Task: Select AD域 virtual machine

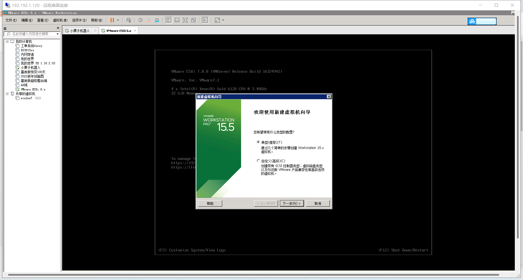Action: (x=24, y=85)
